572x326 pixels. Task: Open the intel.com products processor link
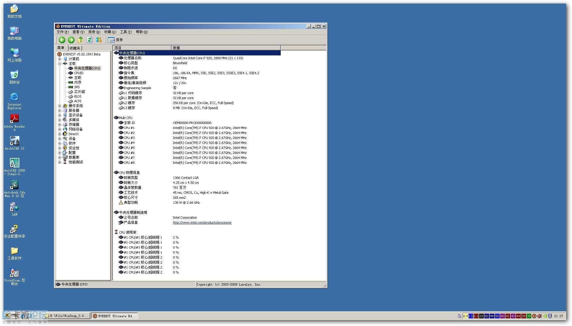coord(202,223)
